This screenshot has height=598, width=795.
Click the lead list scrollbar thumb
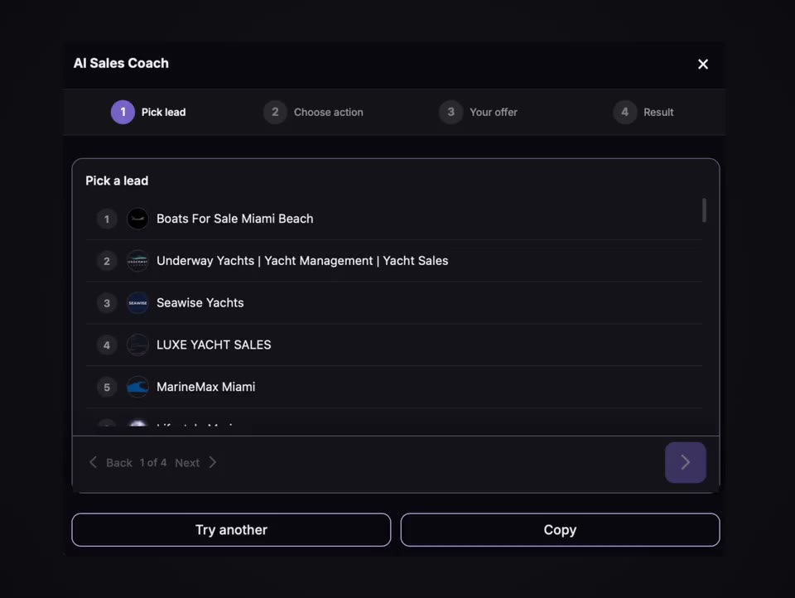coord(704,210)
